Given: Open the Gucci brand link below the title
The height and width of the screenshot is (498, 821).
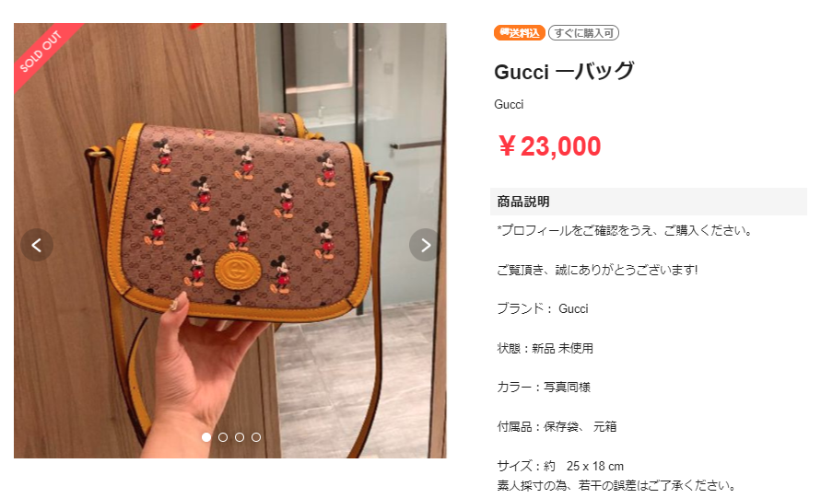Looking at the screenshot, I should point(509,104).
